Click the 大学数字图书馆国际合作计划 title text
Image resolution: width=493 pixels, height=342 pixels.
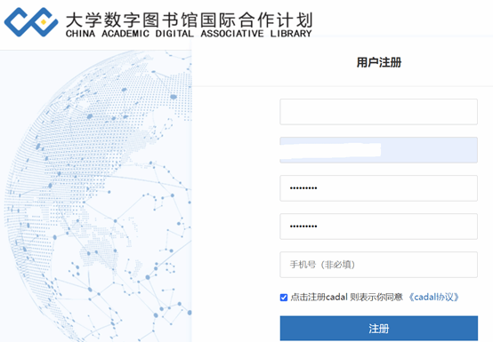[x=189, y=20]
